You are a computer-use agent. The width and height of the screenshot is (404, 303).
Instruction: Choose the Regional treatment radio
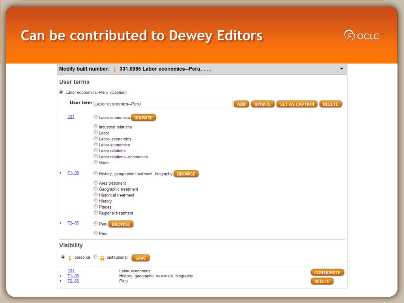coord(95,213)
